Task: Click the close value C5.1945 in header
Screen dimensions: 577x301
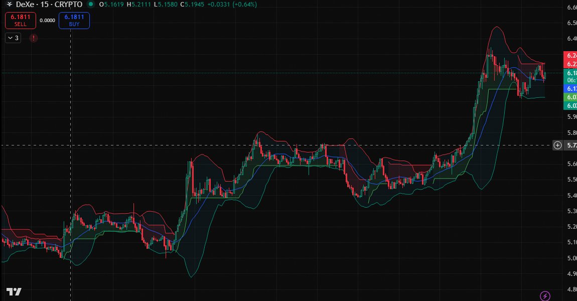Action: pos(192,5)
